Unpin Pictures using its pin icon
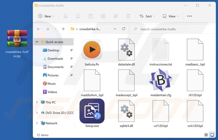The image size is (218, 140). [x=71, y=75]
